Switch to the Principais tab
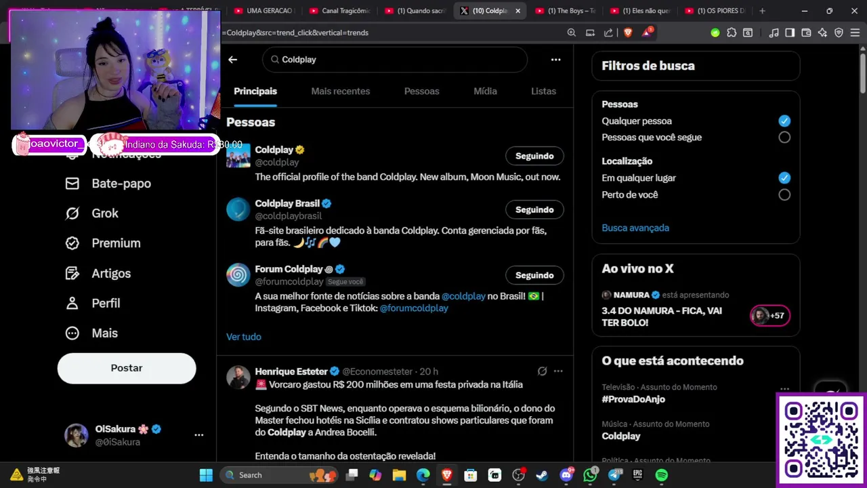This screenshot has height=488, width=867. pos(255,91)
